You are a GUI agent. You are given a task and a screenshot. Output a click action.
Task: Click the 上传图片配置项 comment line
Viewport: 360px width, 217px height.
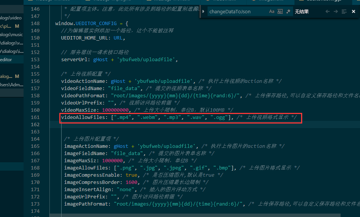[x=91, y=139]
